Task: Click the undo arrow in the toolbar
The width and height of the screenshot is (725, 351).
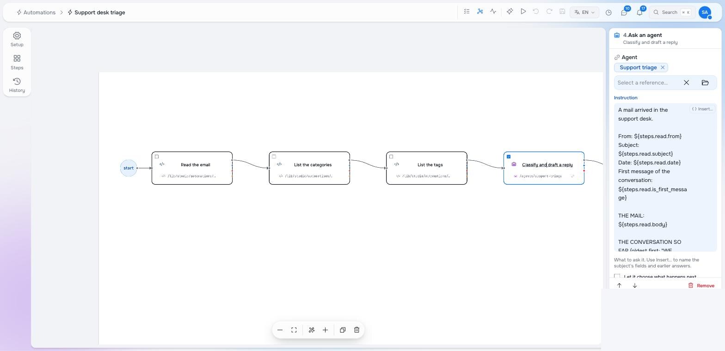Action: tap(536, 12)
